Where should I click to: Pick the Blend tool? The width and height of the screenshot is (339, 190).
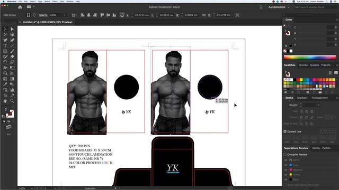tap(12, 84)
